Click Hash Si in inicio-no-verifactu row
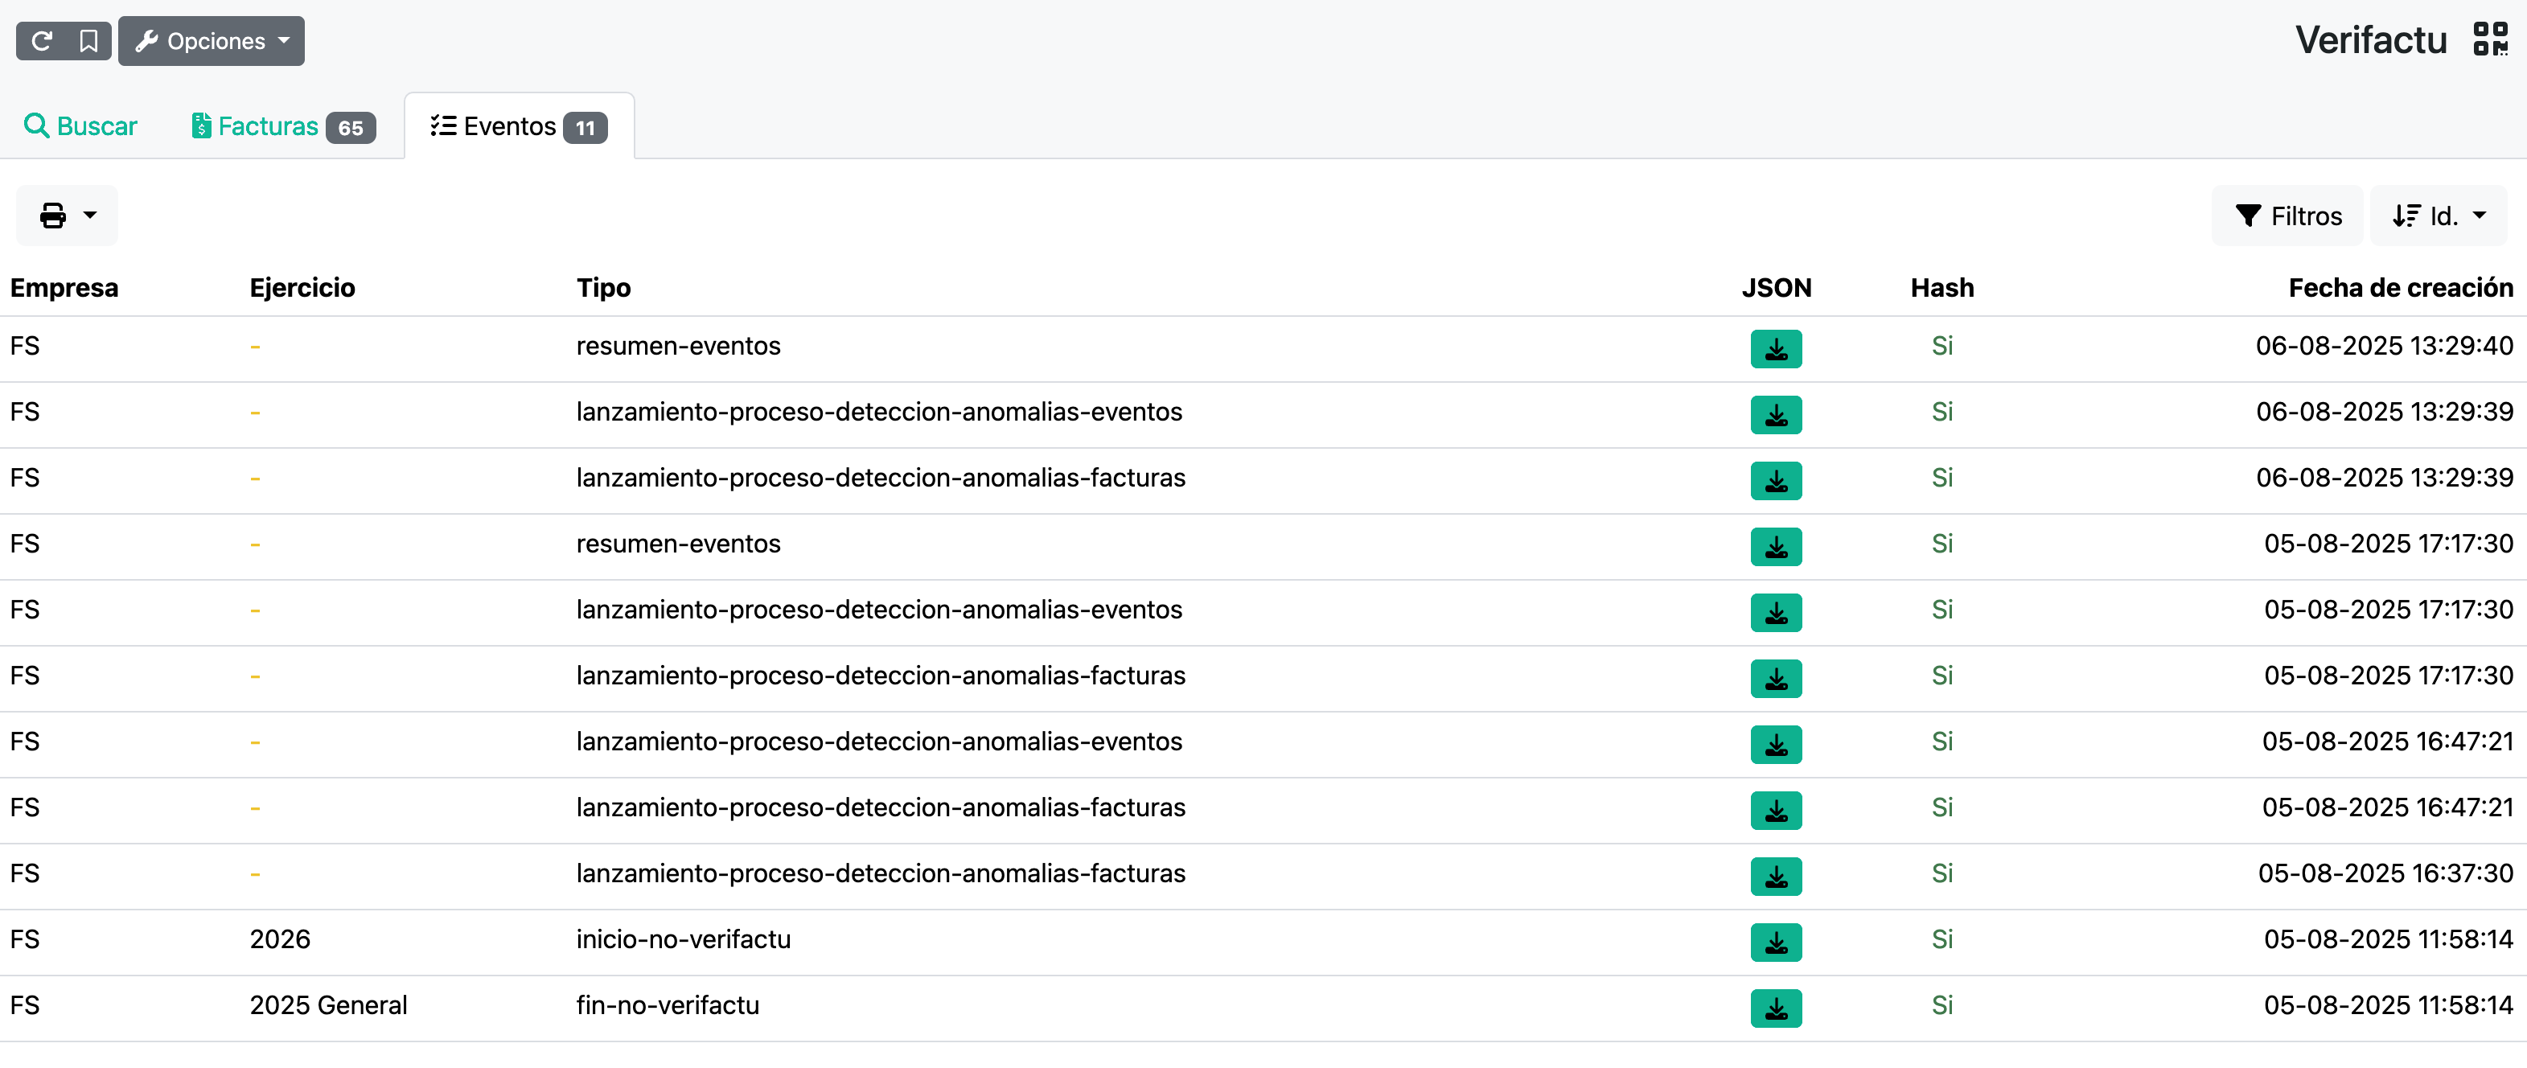 click(x=1941, y=939)
